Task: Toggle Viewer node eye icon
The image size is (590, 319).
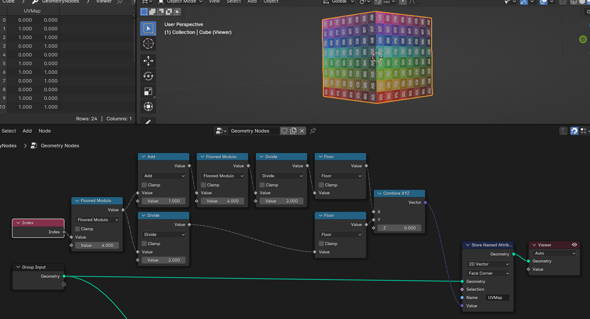Action: tap(574, 245)
